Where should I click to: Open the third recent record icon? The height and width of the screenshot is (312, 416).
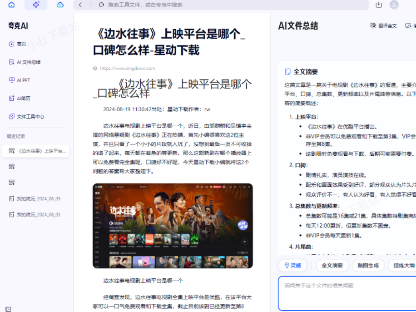(12, 183)
